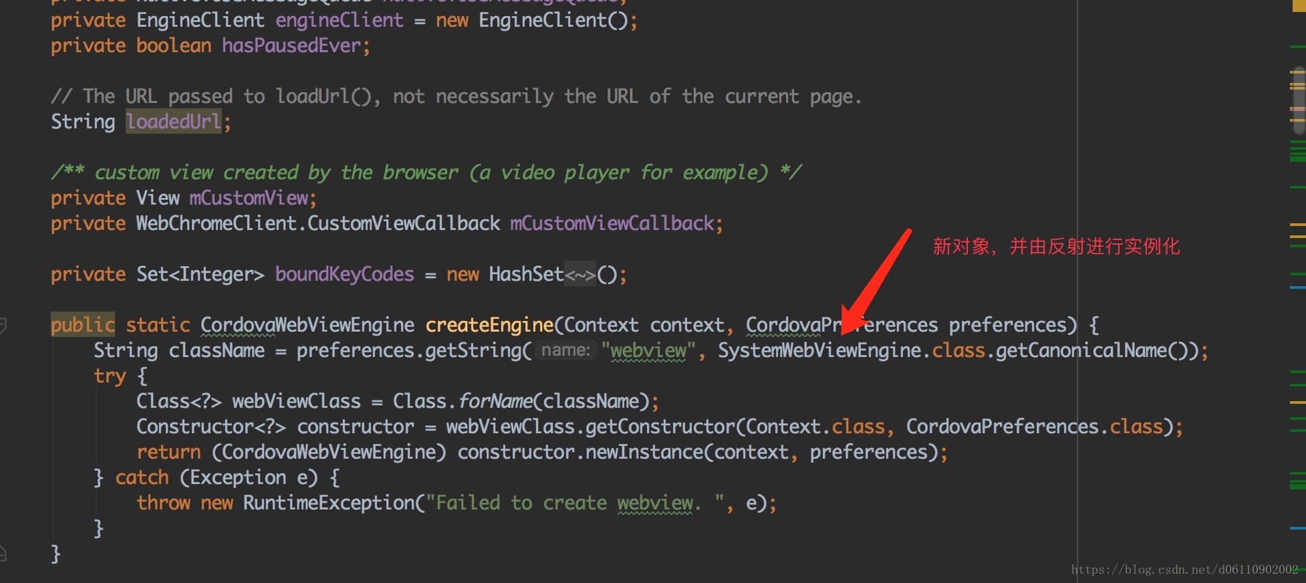
Task: Click CordovaPreferences.class argument
Action: tap(1035, 427)
